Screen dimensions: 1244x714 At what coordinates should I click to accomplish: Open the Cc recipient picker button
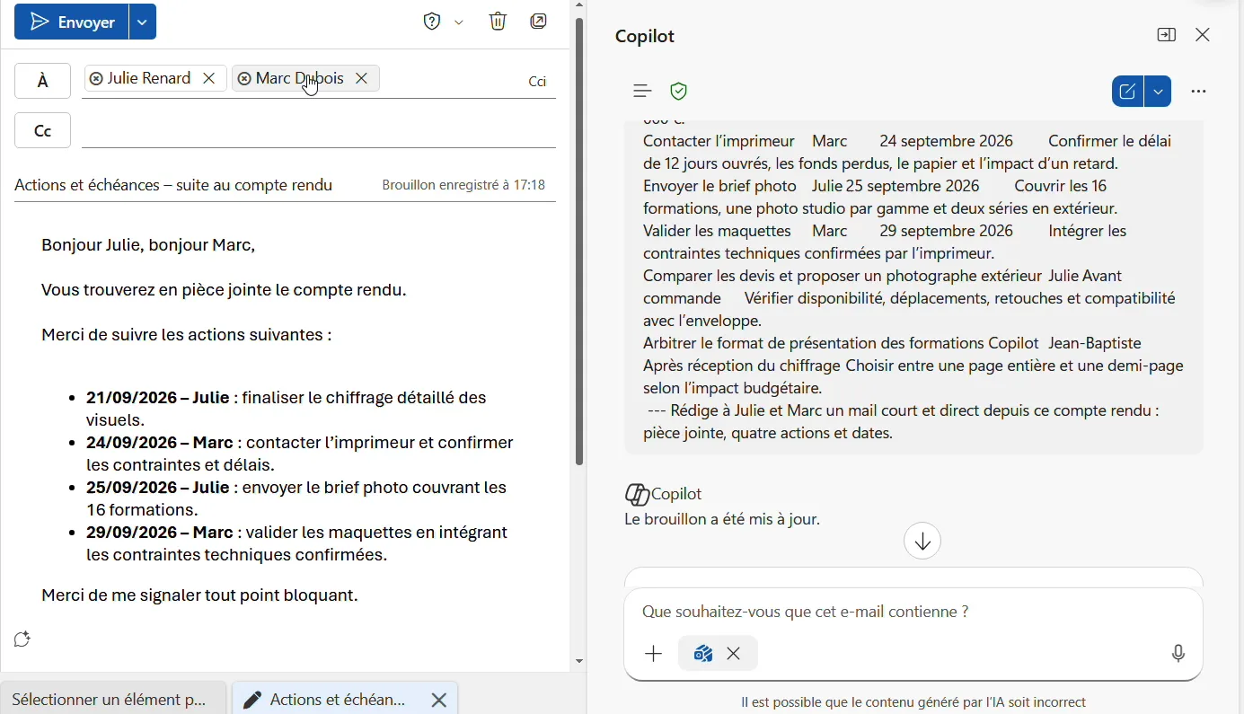43,131
